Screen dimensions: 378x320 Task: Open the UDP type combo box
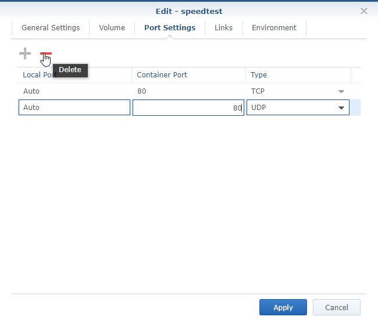298,108
